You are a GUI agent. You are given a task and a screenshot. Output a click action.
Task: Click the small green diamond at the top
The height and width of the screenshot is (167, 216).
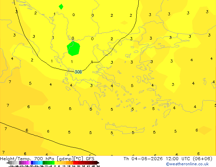coord(61,6)
